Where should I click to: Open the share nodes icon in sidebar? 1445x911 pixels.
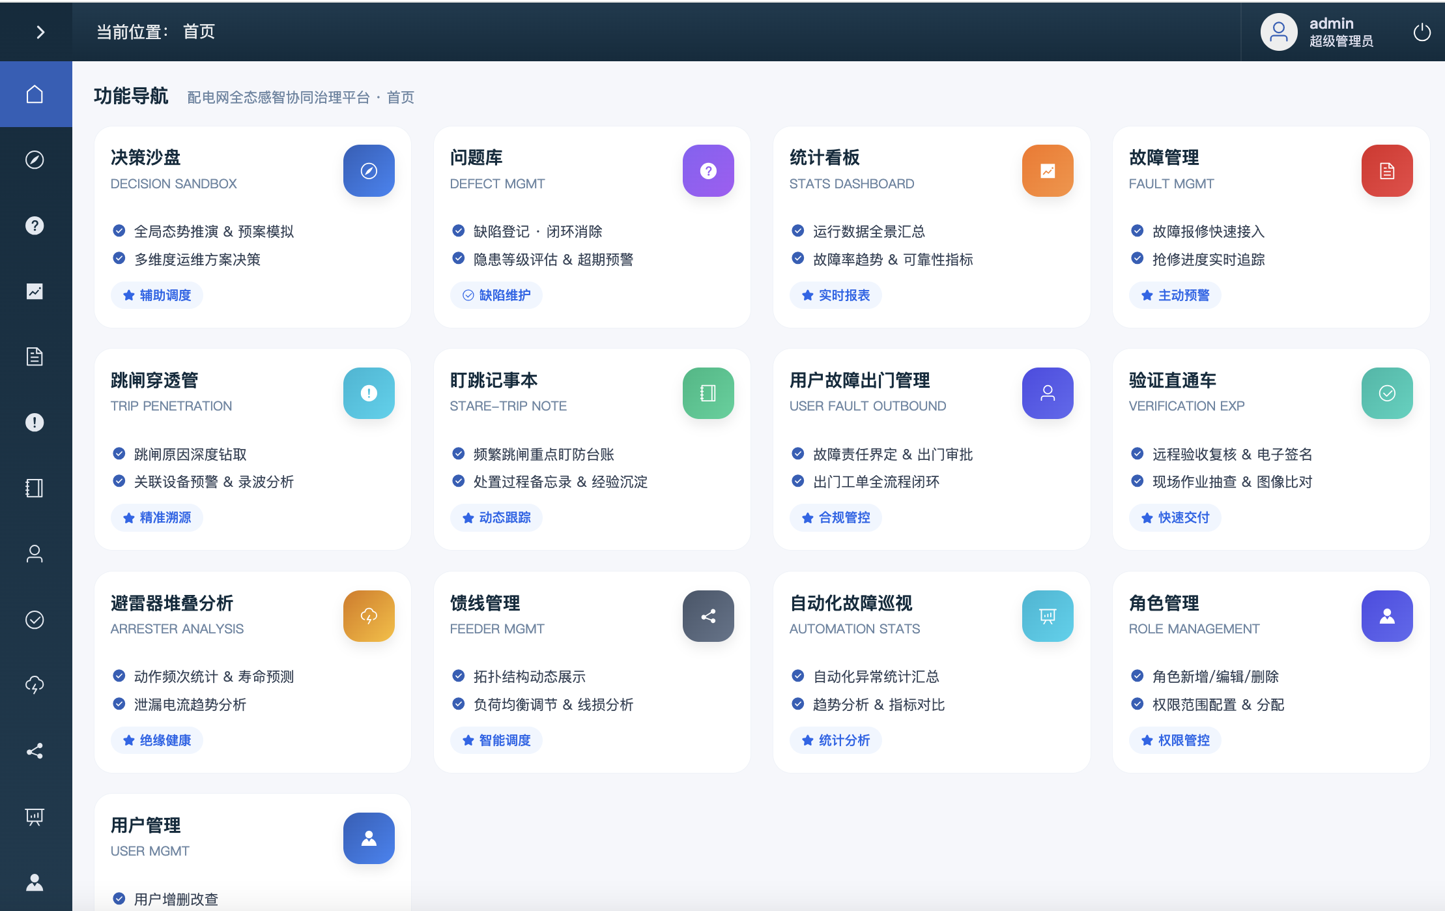click(x=35, y=751)
